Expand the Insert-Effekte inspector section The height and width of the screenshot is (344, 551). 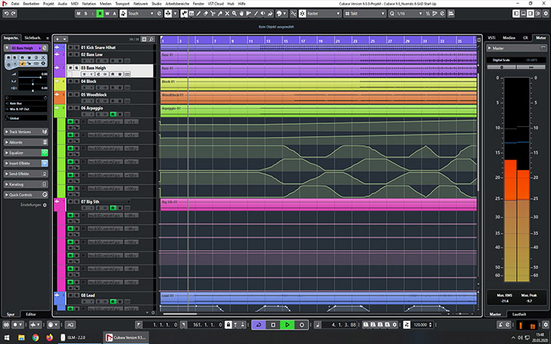tap(23, 163)
